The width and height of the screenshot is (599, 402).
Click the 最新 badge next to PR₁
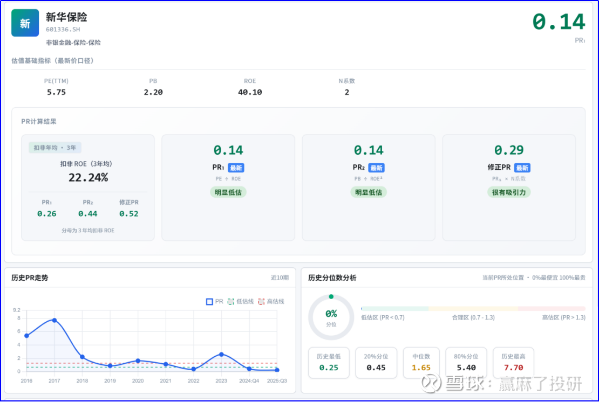(x=236, y=168)
